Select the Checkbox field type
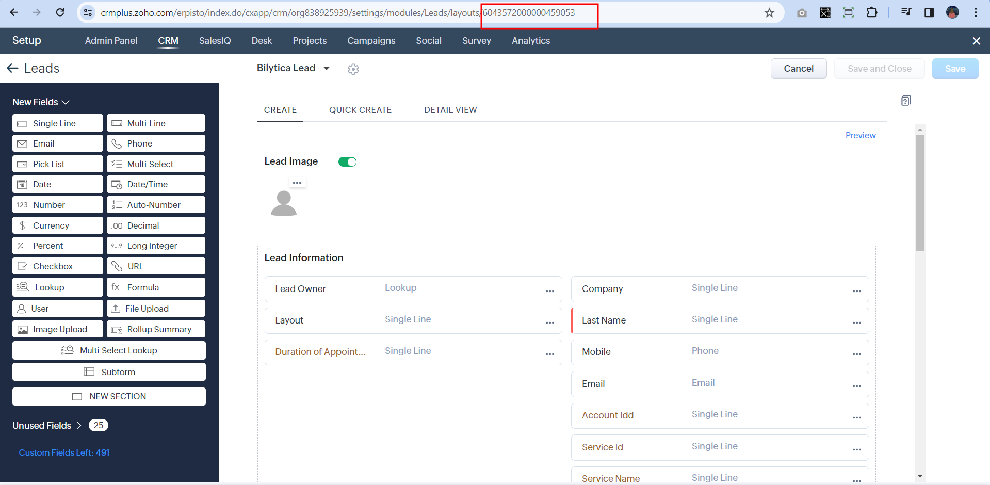Viewport: 990px width, 485px height. click(x=58, y=266)
